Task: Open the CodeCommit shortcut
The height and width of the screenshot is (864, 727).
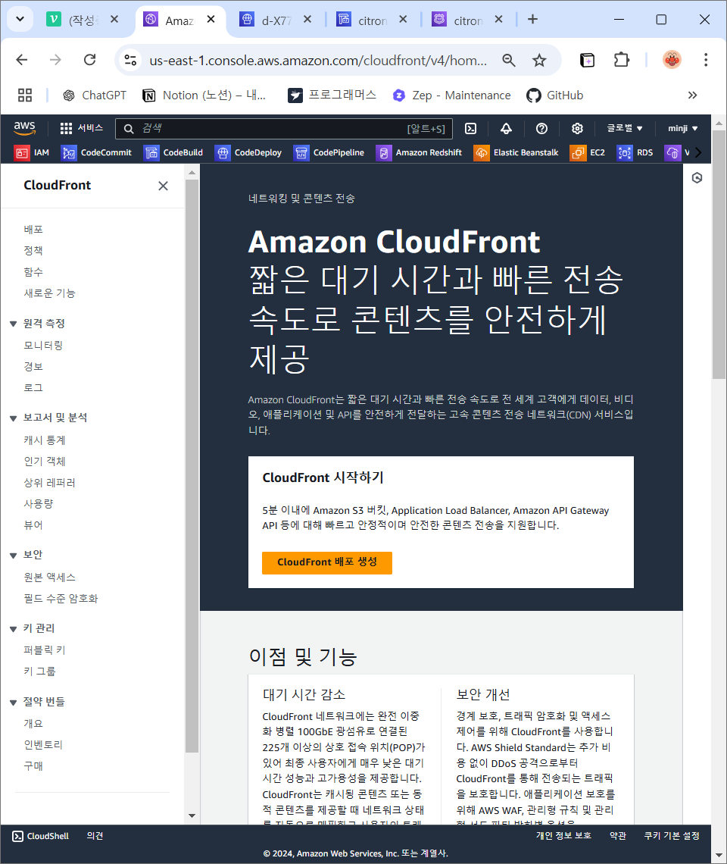Action: (97, 152)
